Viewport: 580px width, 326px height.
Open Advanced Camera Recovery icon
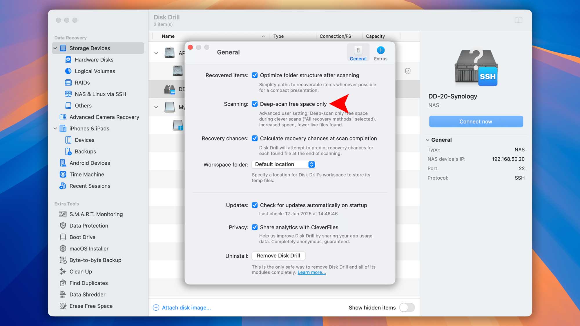(x=63, y=117)
